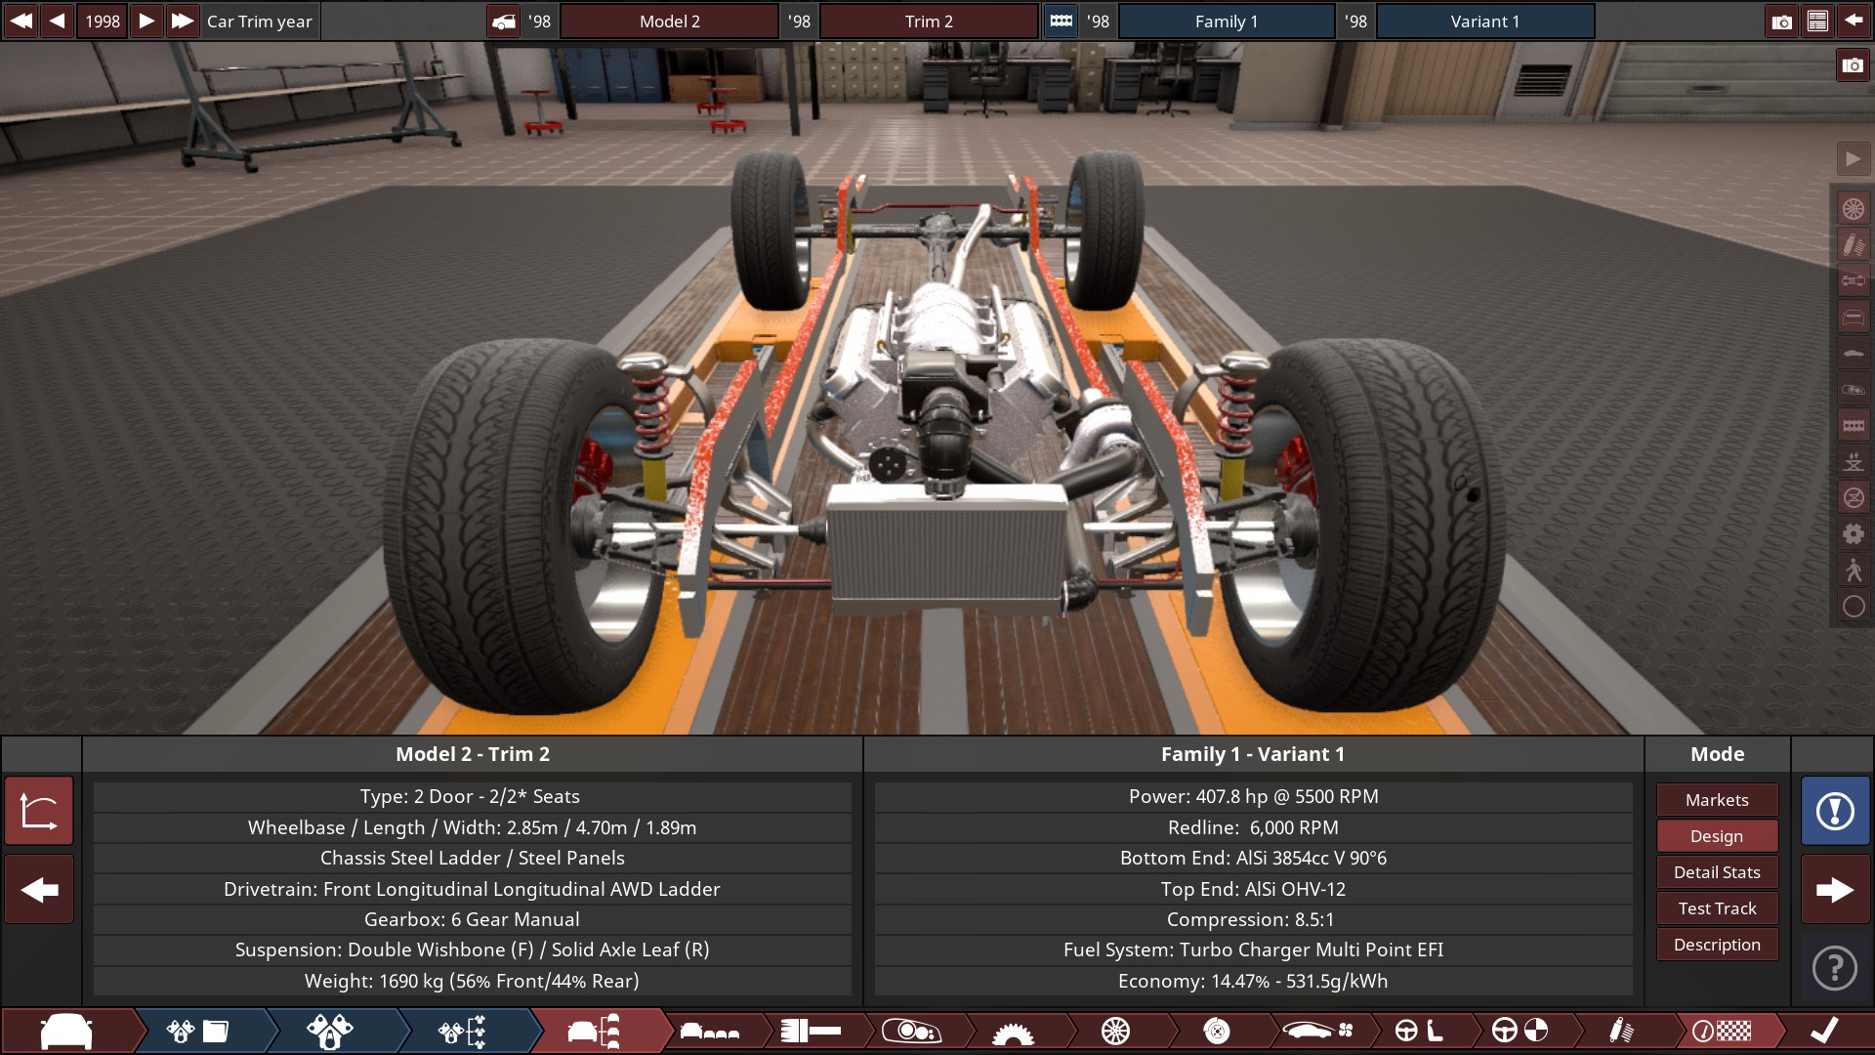The height and width of the screenshot is (1055, 1875).
Task: Toggle wheels visibility in right sidebar
Action: 1853,208
